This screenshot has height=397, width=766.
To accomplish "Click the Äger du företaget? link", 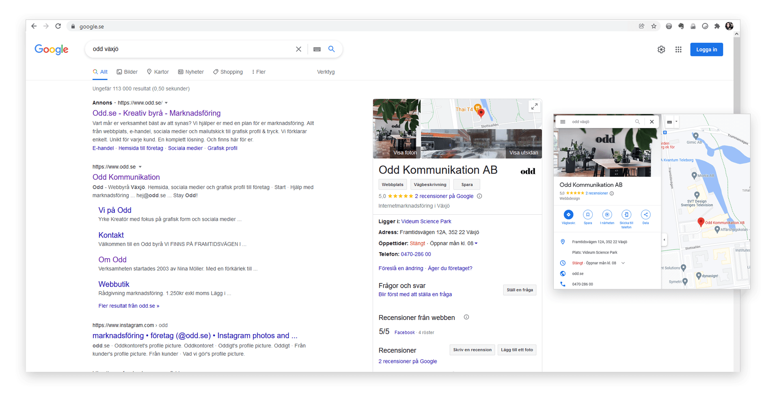I will click(450, 268).
